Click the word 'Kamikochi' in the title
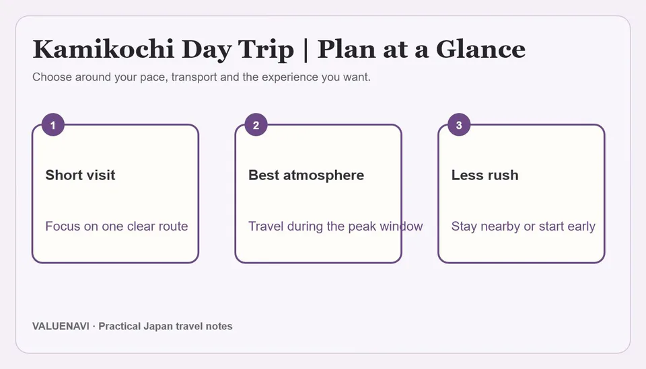This screenshot has height=369, width=646. pos(104,49)
